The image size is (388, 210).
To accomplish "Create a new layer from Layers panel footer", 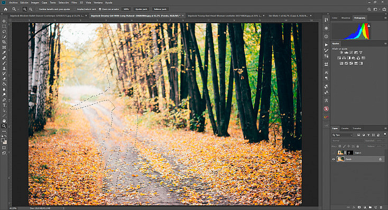I will pos(376,207).
